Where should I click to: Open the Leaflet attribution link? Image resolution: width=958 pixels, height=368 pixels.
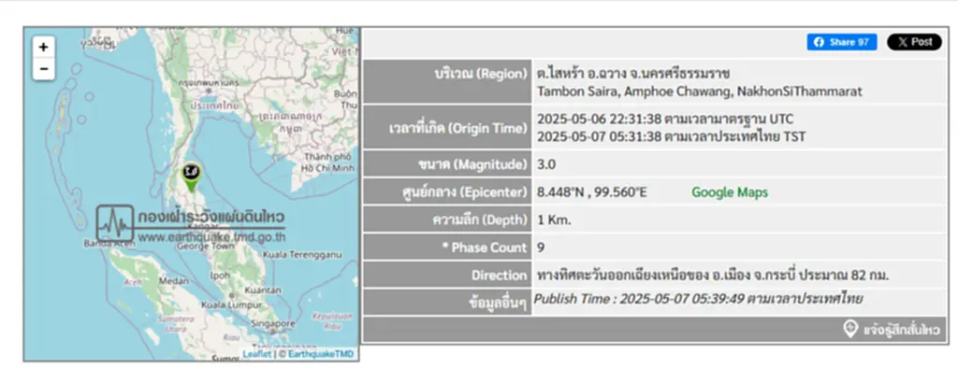click(x=256, y=354)
